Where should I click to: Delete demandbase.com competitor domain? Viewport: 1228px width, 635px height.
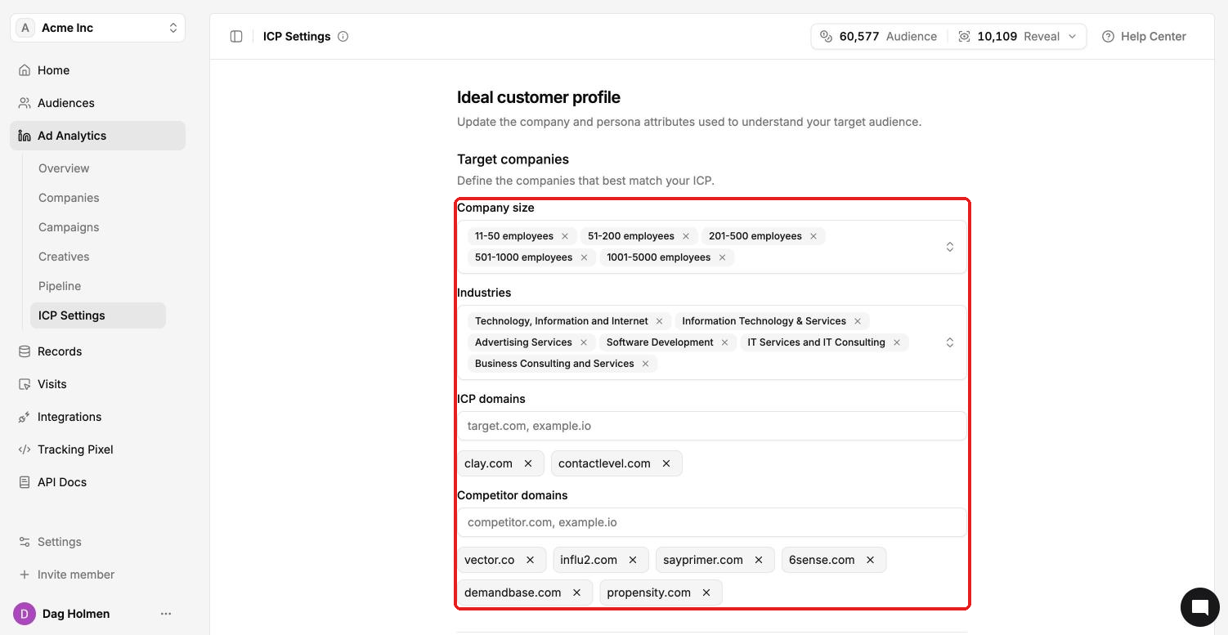(x=576, y=593)
